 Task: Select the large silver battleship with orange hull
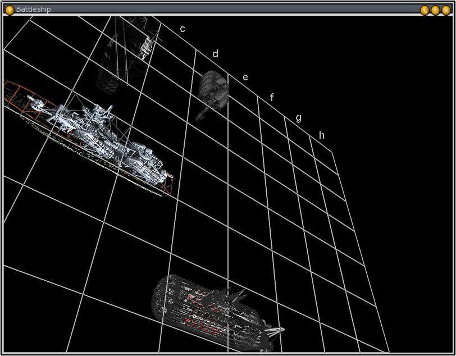coord(89,138)
